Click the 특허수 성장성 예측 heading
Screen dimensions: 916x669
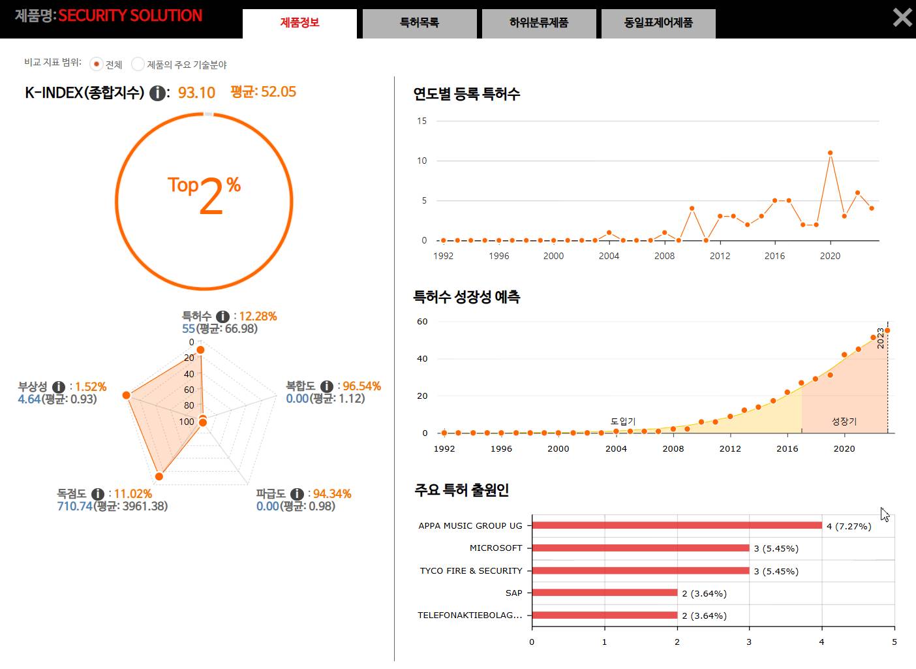point(466,297)
